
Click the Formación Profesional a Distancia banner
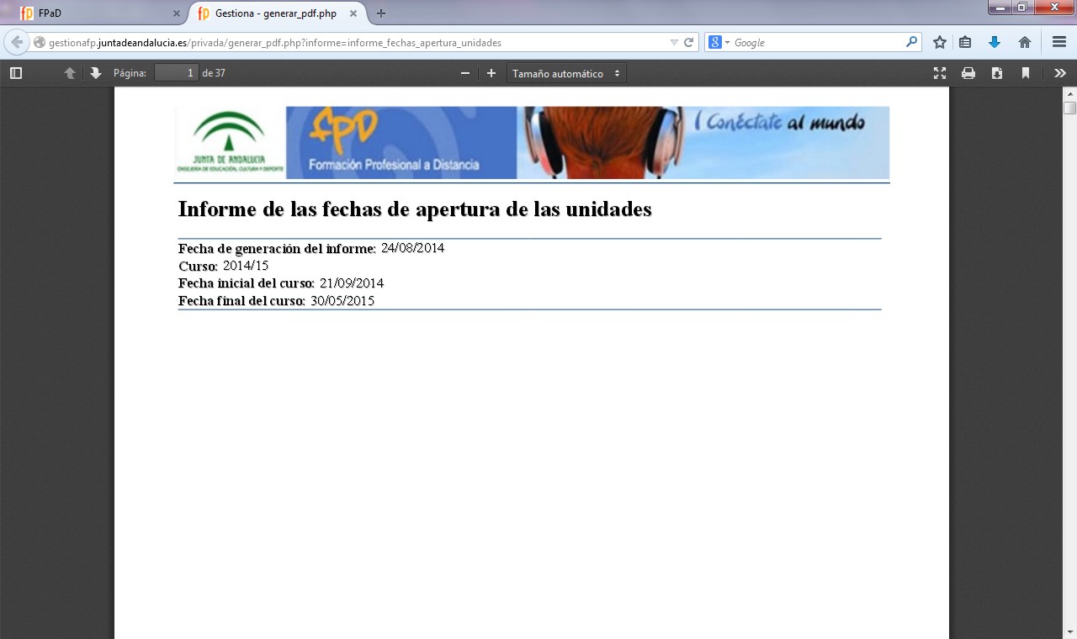[x=401, y=142]
